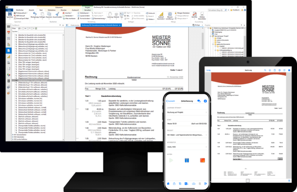Click the blue help icon at top right
Image resolution: width=297 pixels, height=192 pixels.
click(x=245, y=10)
